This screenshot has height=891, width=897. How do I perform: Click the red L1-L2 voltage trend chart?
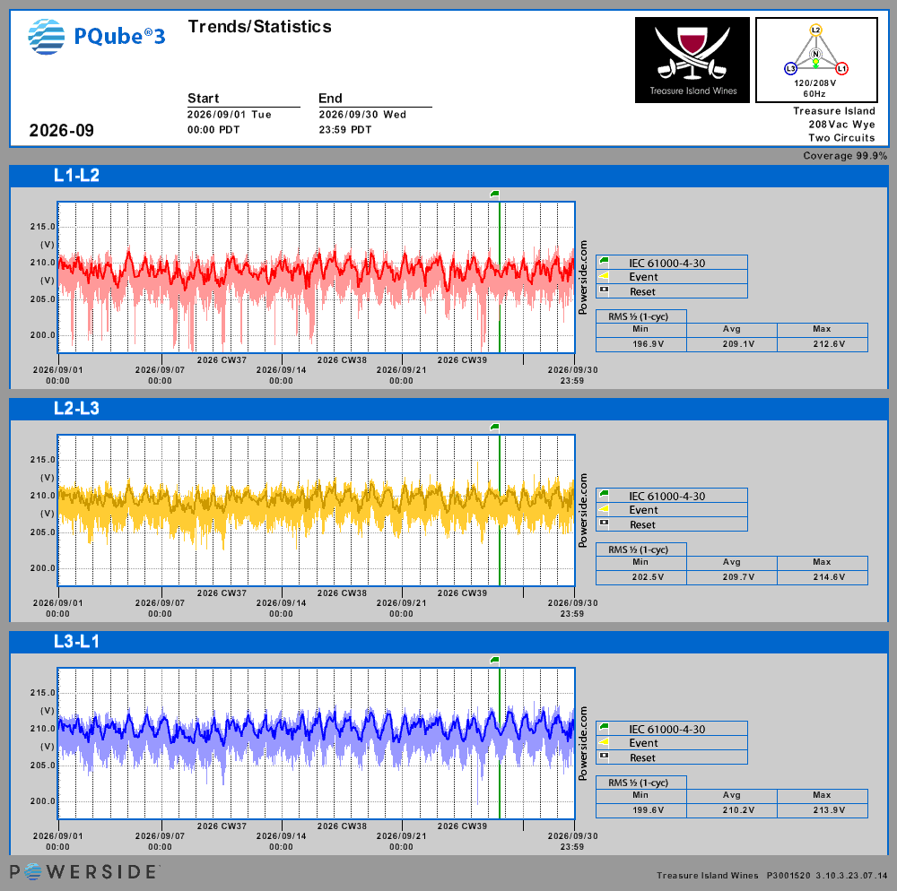point(317,277)
